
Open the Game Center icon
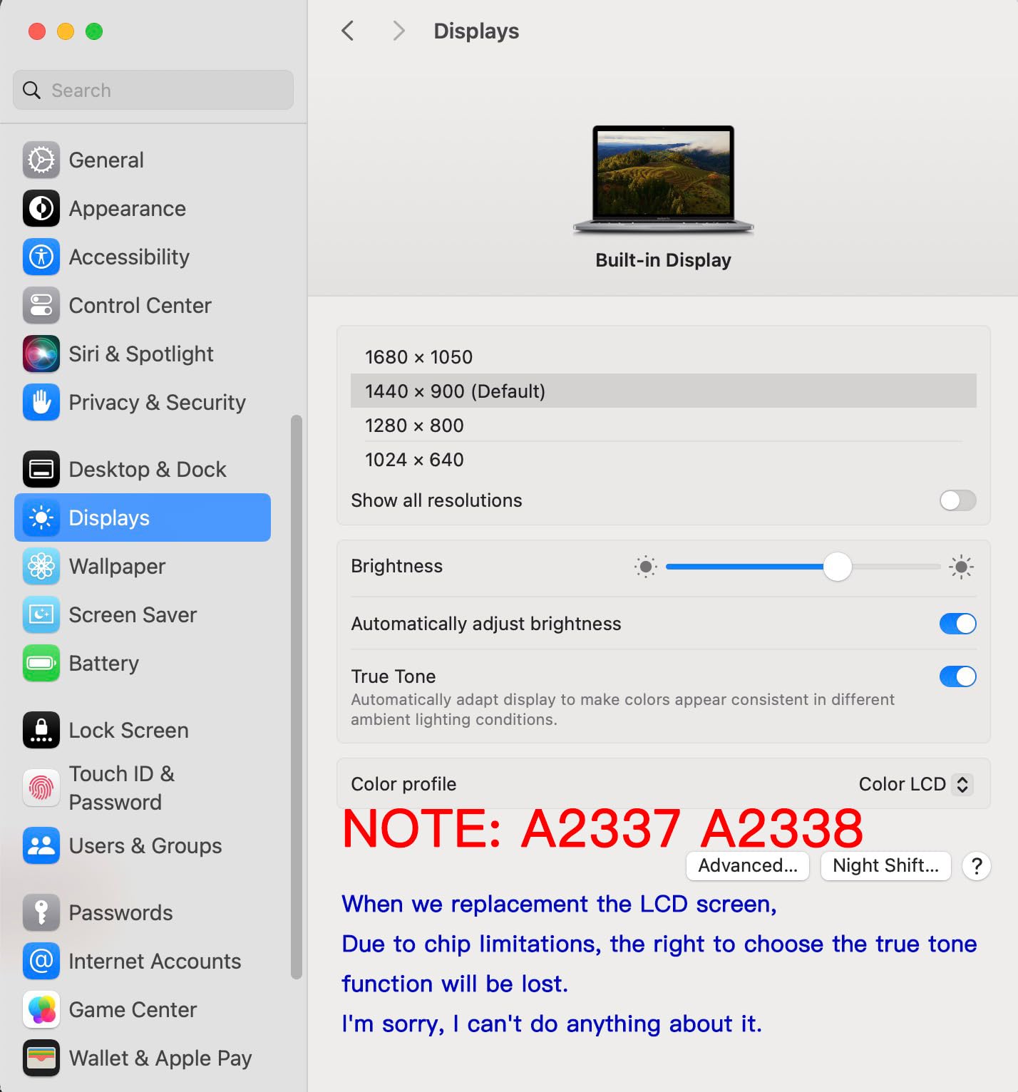coord(41,1009)
